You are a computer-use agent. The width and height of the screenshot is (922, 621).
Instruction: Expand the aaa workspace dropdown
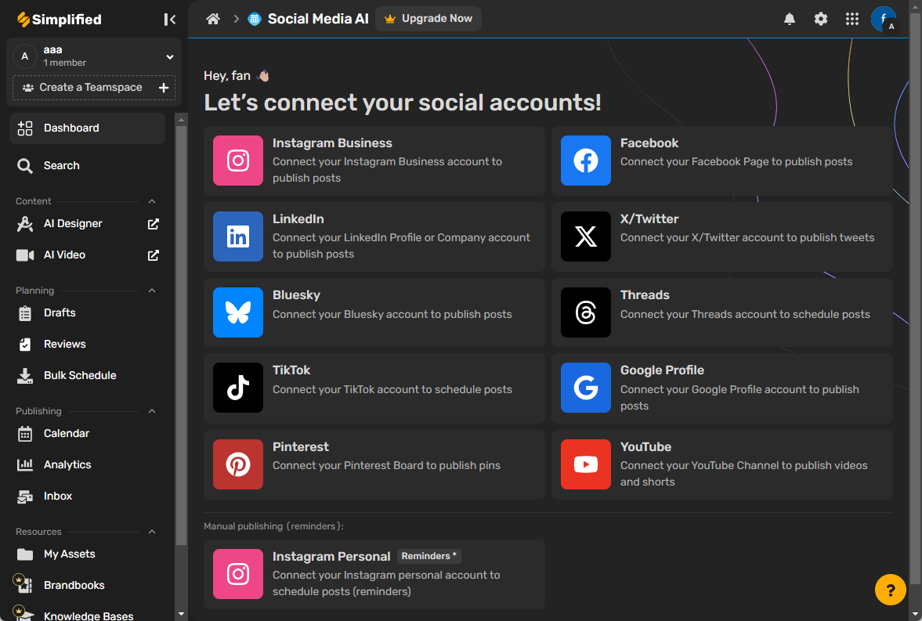[170, 57]
